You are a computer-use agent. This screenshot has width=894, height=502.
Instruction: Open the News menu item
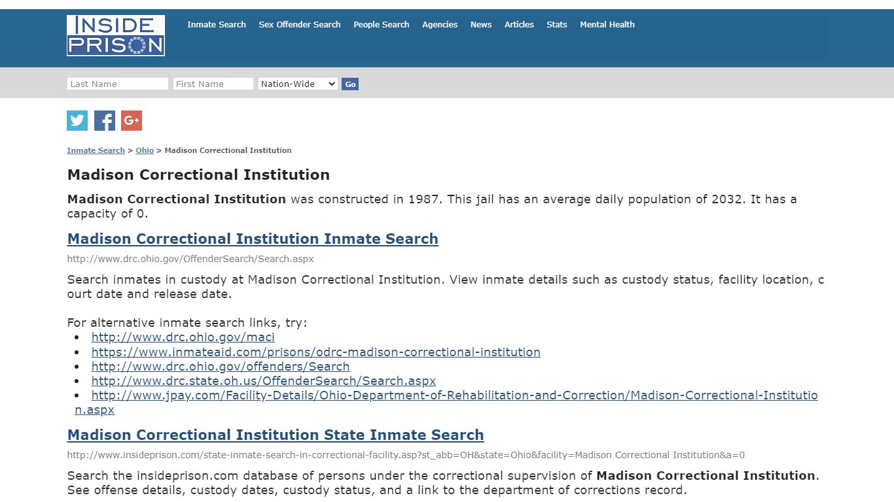(x=481, y=24)
